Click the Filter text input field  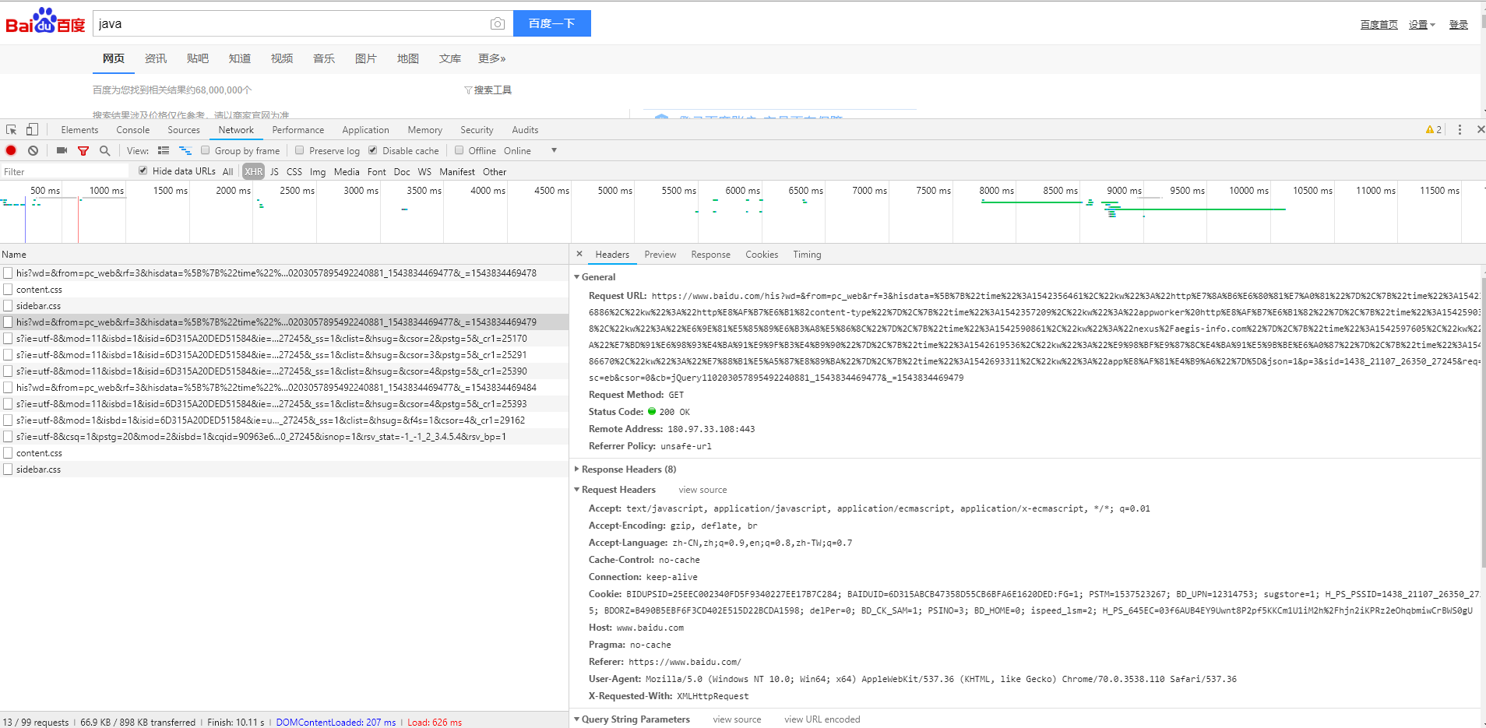tap(65, 171)
